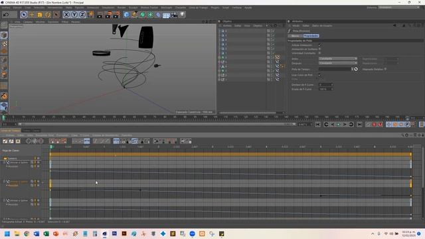Click Pista de Tiempo picker arrow icon
Viewport: 425px width, 239px height.
coord(356,69)
